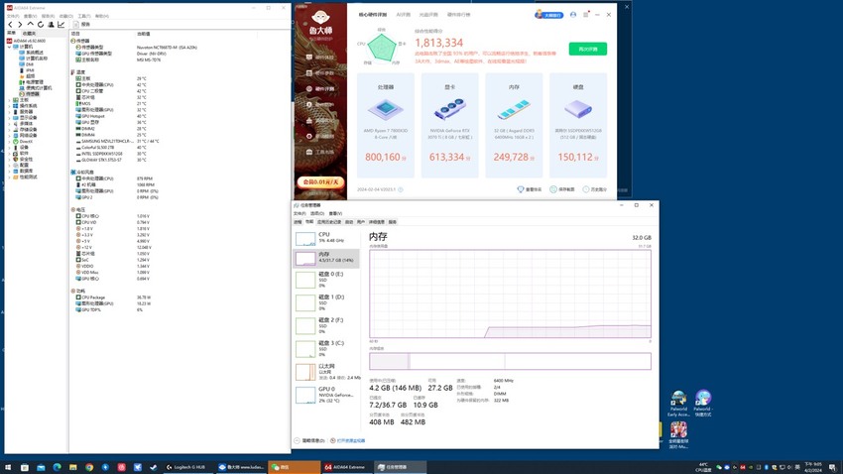The width and height of the screenshot is (843, 474).
Task: Open Task Manager 选项(O) menu
Action: coord(317,213)
